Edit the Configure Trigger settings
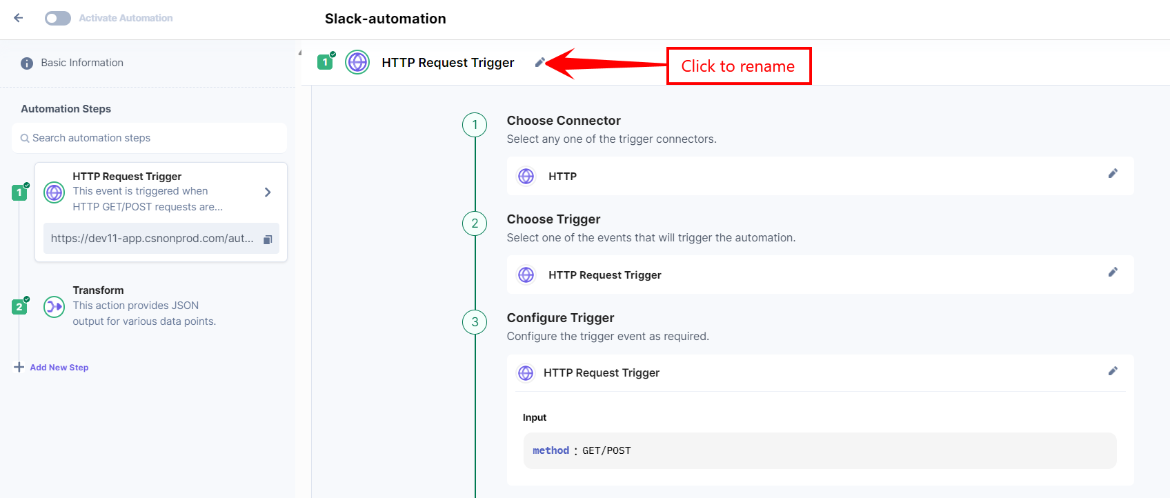1170x498 pixels. (1113, 371)
